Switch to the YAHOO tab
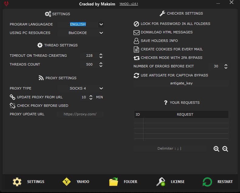Viewport: 240px width, 193px height. tap(76, 182)
